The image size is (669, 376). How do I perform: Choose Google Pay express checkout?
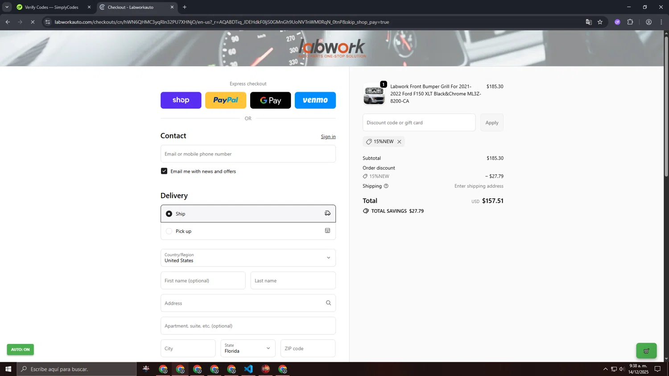tap(270, 100)
